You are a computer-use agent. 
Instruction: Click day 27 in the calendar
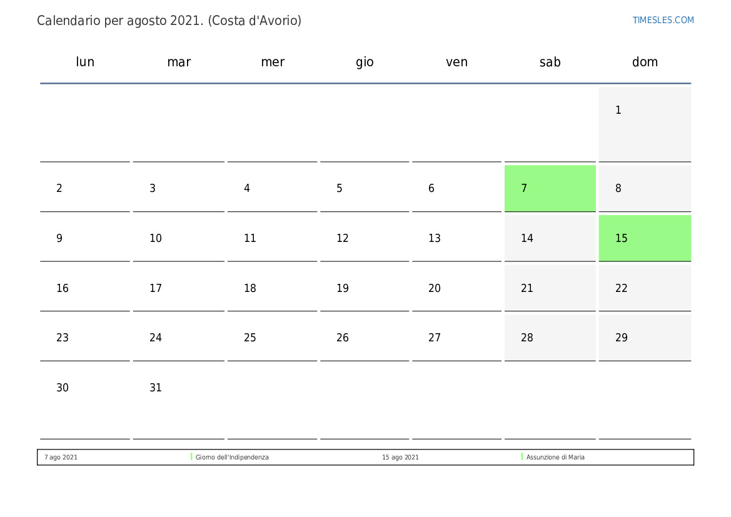pyautogui.click(x=456, y=338)
